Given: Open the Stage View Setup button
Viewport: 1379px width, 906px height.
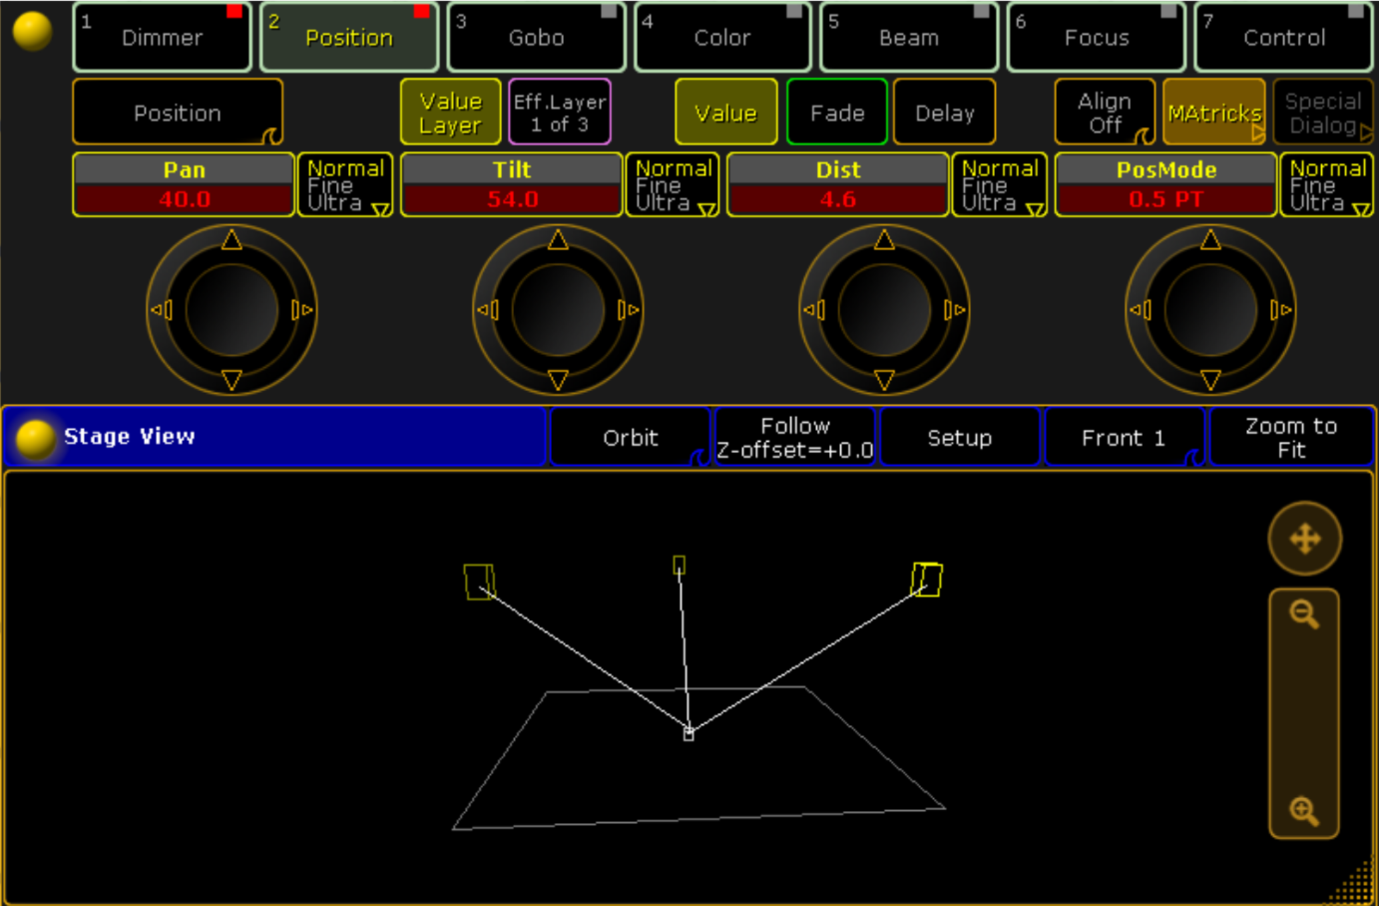Looking at the screenshot, I should (959, 438).
